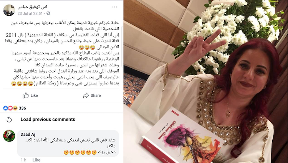Open the post options three-dots menu
Viewport: 288px width, 163px height.
tap(114, 7)
